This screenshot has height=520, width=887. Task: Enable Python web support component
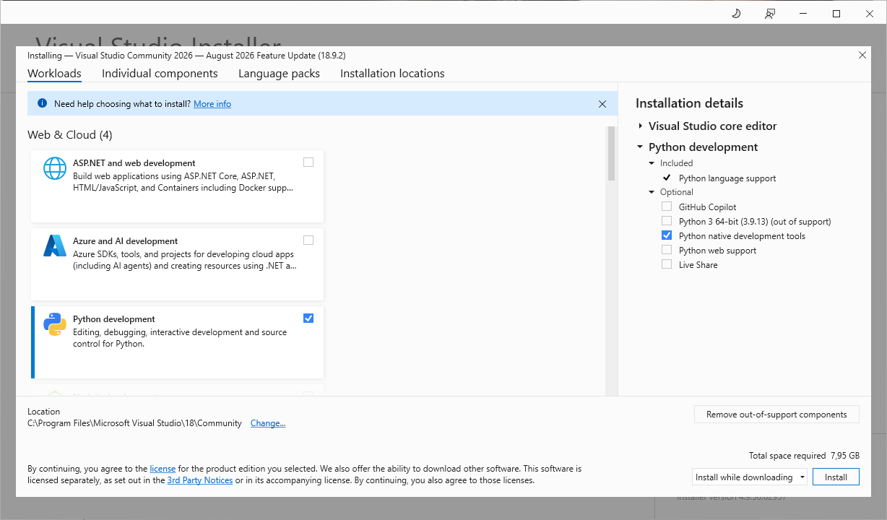[667, 250]
